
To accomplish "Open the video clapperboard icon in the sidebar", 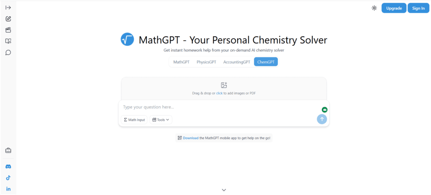I will 8,30.
